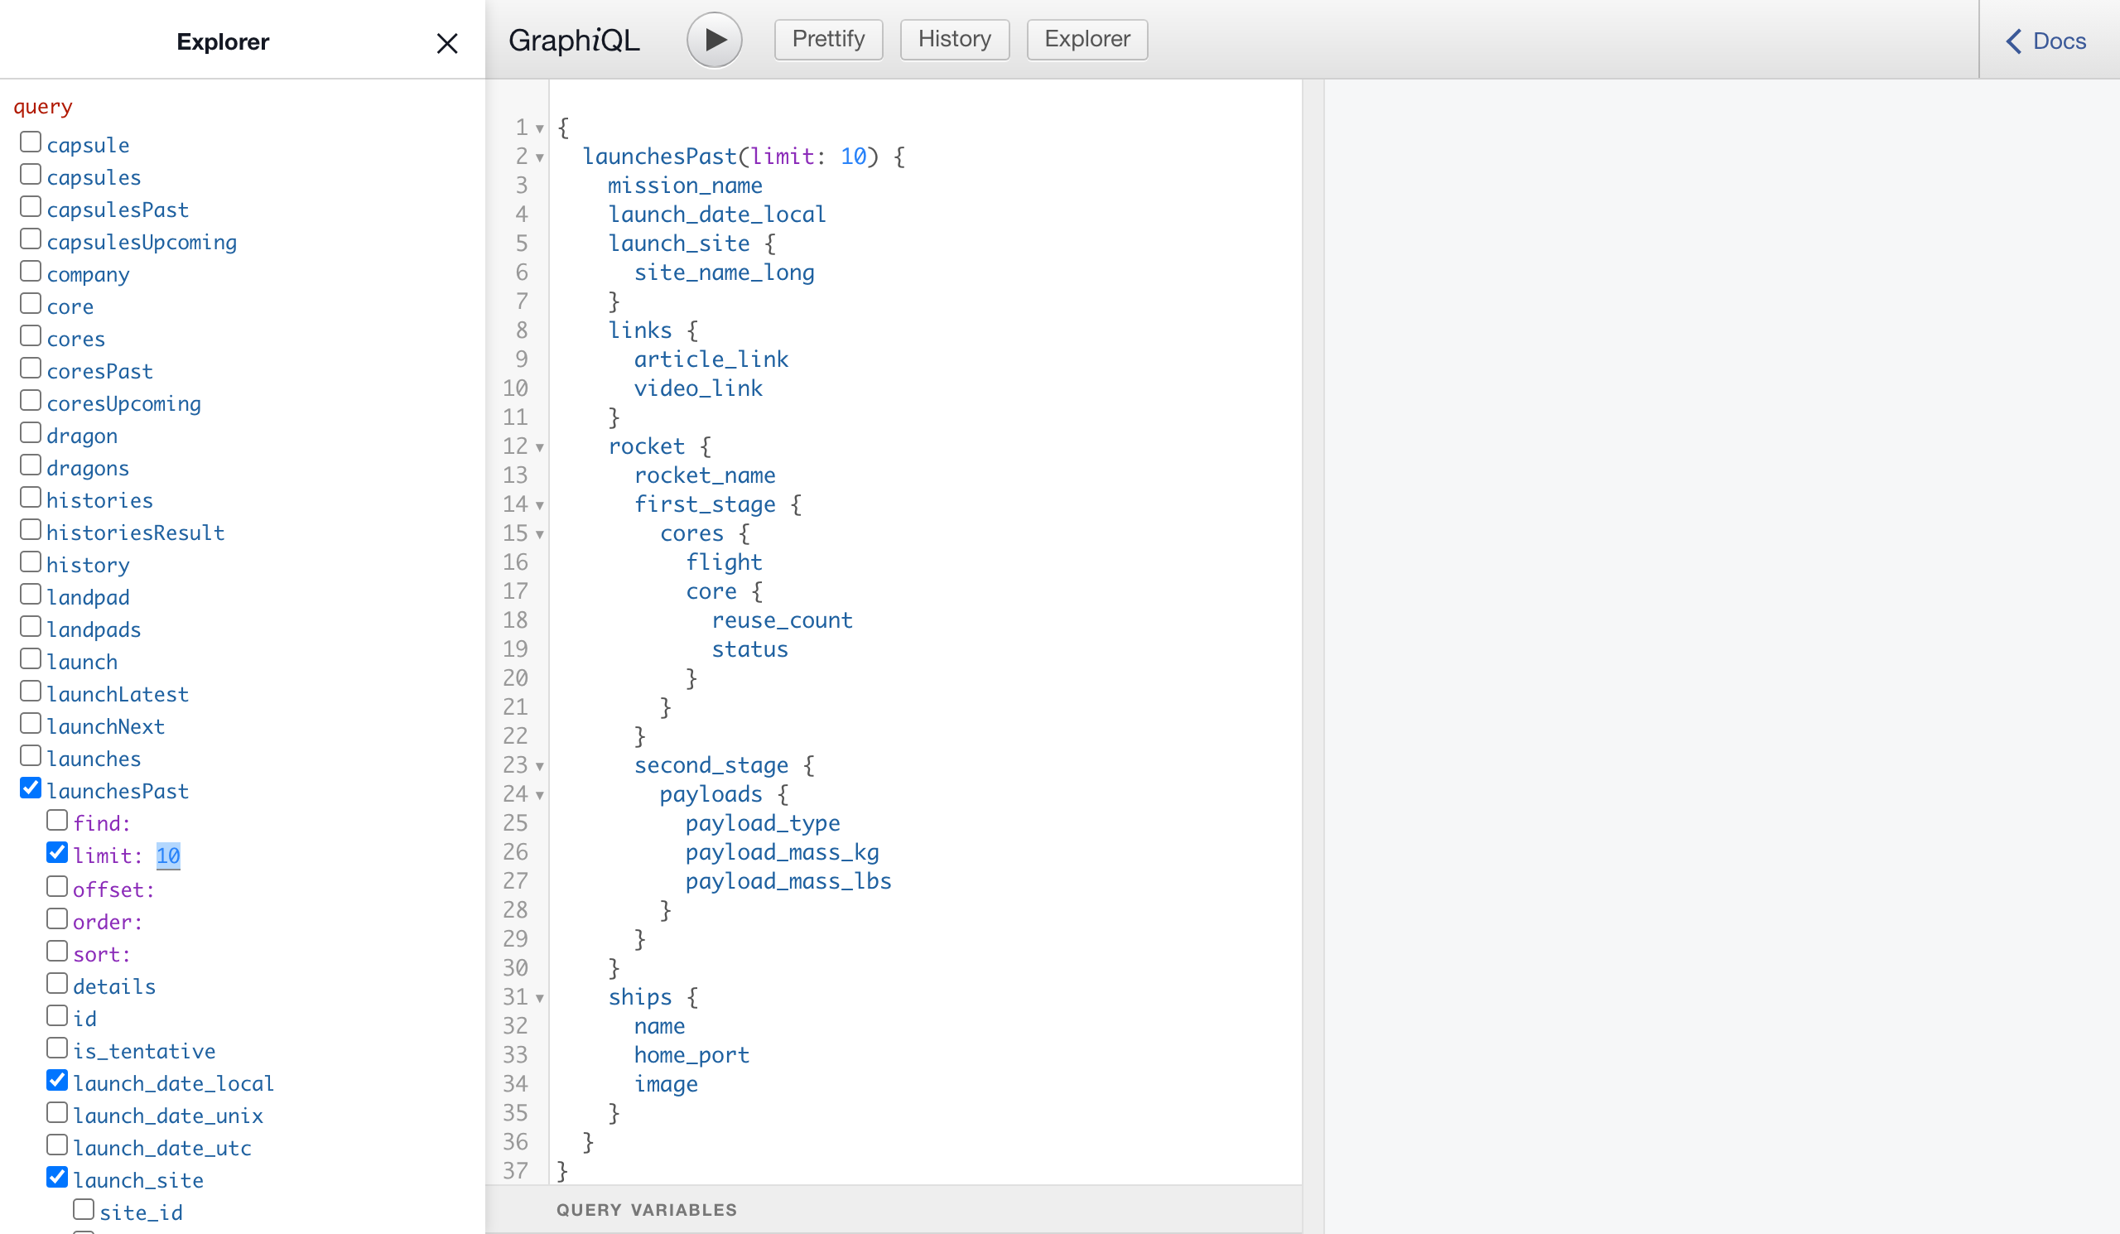Screen dimensions: 2120x1234
Task: Open the Docs panel chevron
Action: pyautogui.click(x=2014, y=41)
